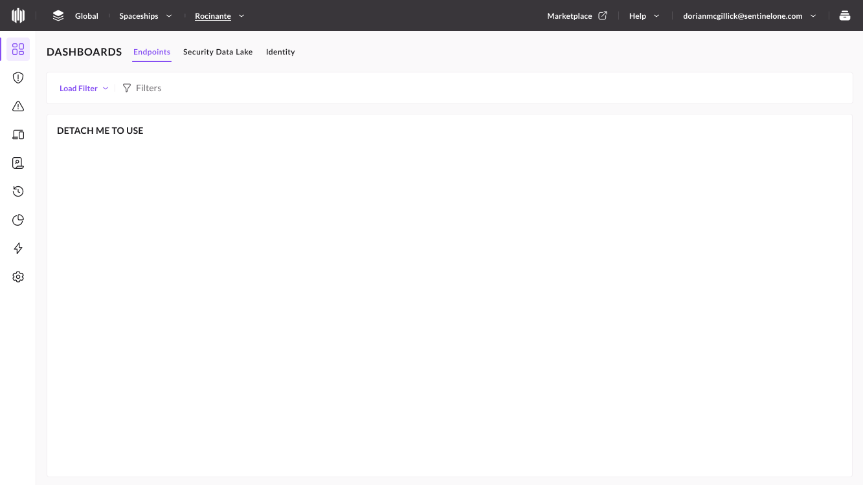Switch to the Security Data Lake tab
This screenshot has height=485, width=863.
click(x=218, y=52)
